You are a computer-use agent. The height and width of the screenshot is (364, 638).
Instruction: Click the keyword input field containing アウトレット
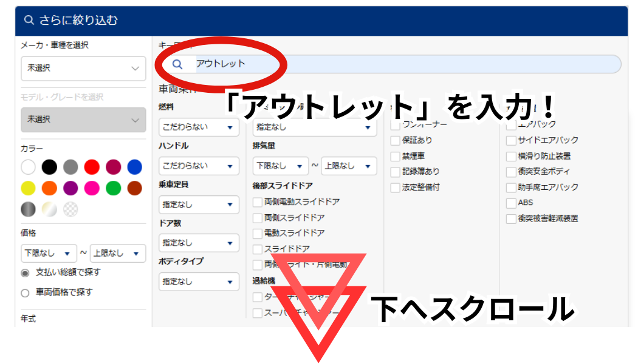pos(401,64)
